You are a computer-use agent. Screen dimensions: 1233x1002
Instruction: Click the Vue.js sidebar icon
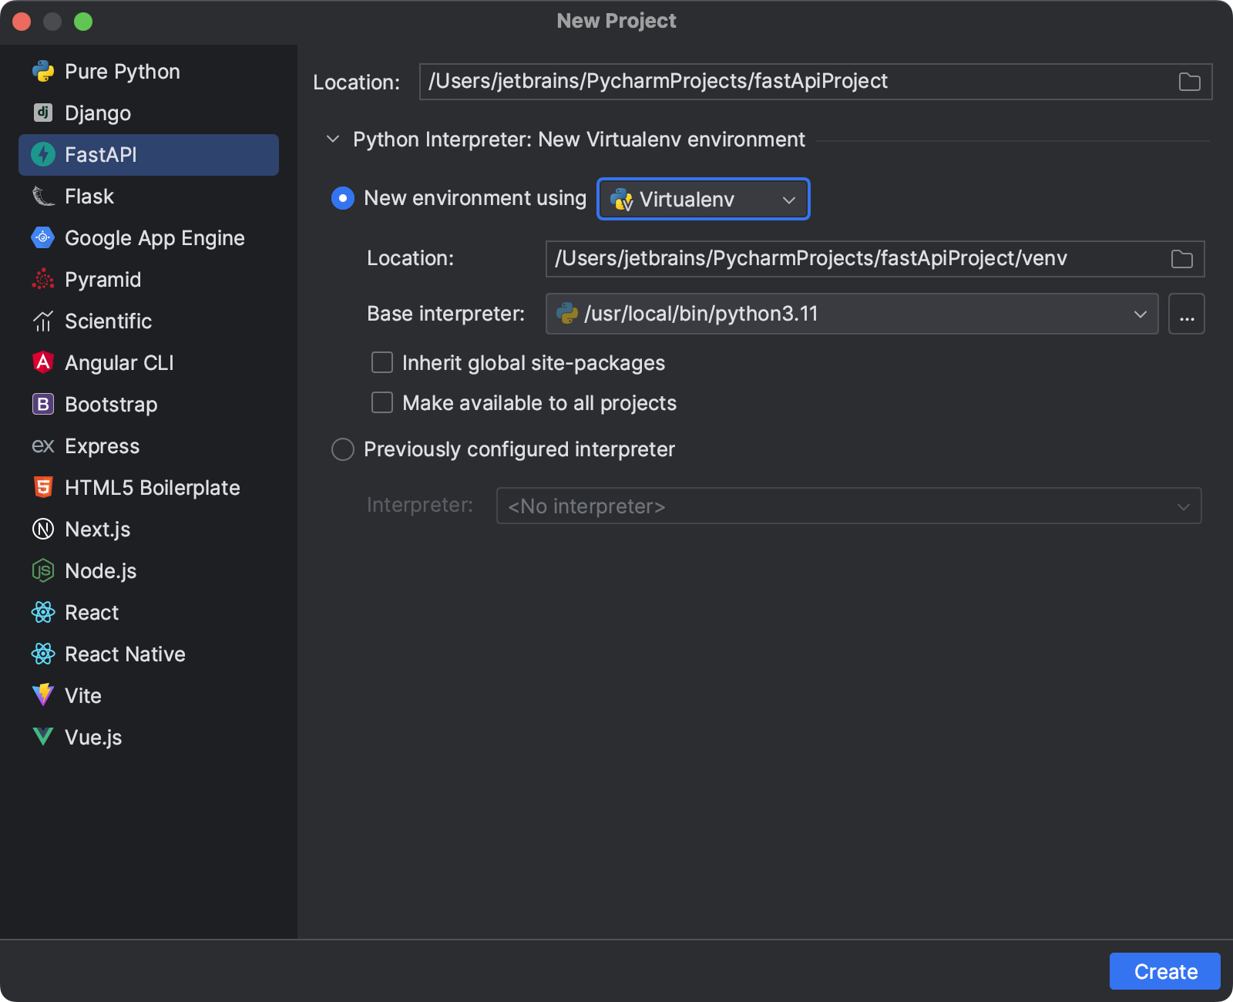[x=44, y=737]
